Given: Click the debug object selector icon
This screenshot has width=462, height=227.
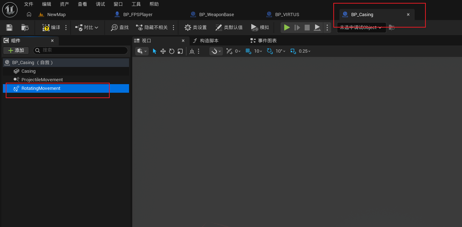Looking at the screenshot, I should point(392,28).
